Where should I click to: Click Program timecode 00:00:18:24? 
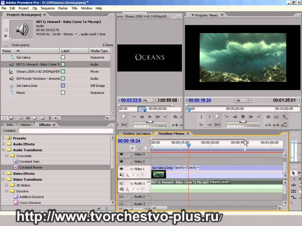tap(200, 100)
